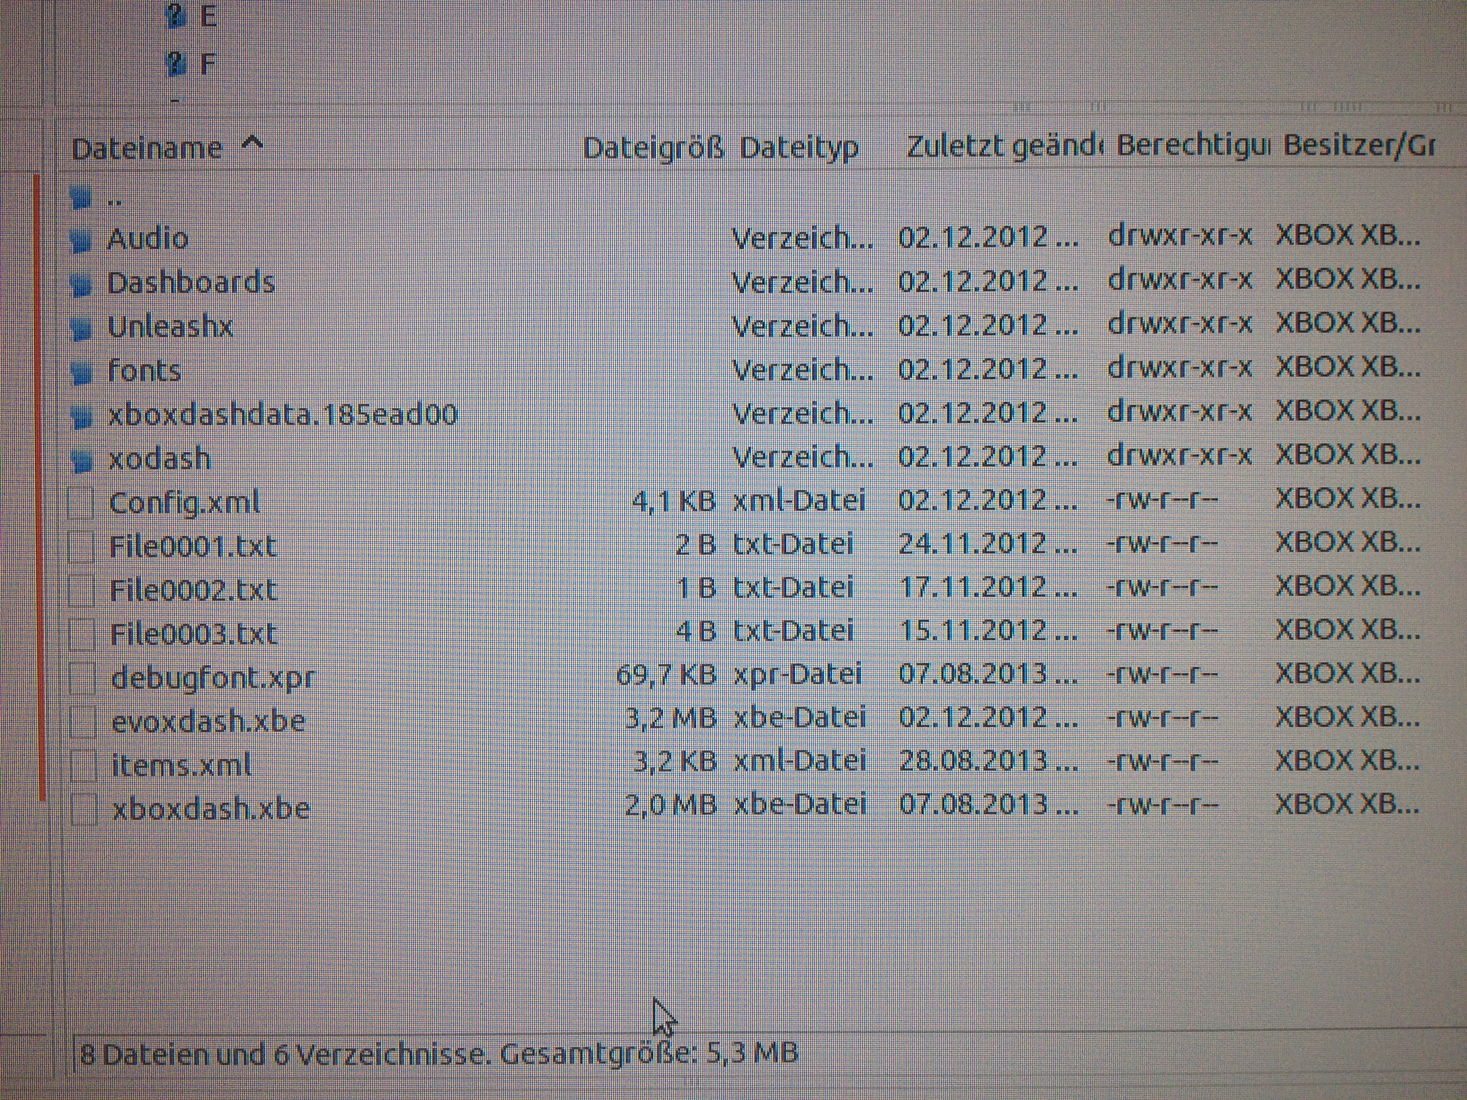
Task: Toggle sort arrow next to Dateiname
Action: pyautogui.click(x=252, y=143)
